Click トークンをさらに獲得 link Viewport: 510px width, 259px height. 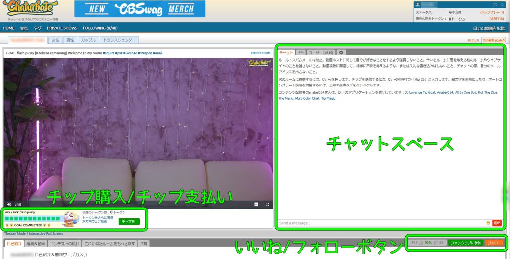tap(98, 218)
